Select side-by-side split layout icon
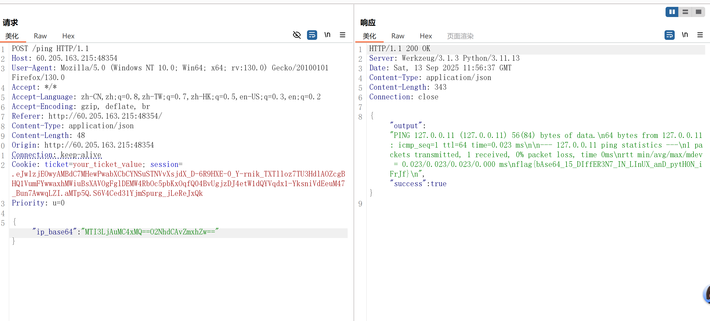Screen dimensions: 710x321 [x=672, y=12]
